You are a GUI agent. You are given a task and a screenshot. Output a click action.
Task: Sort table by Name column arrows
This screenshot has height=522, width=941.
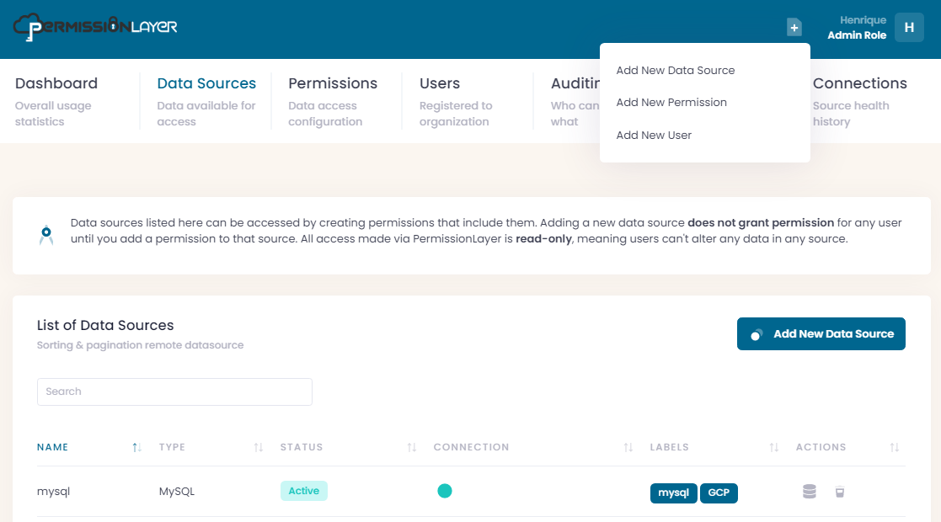click(x=136, y=448)
